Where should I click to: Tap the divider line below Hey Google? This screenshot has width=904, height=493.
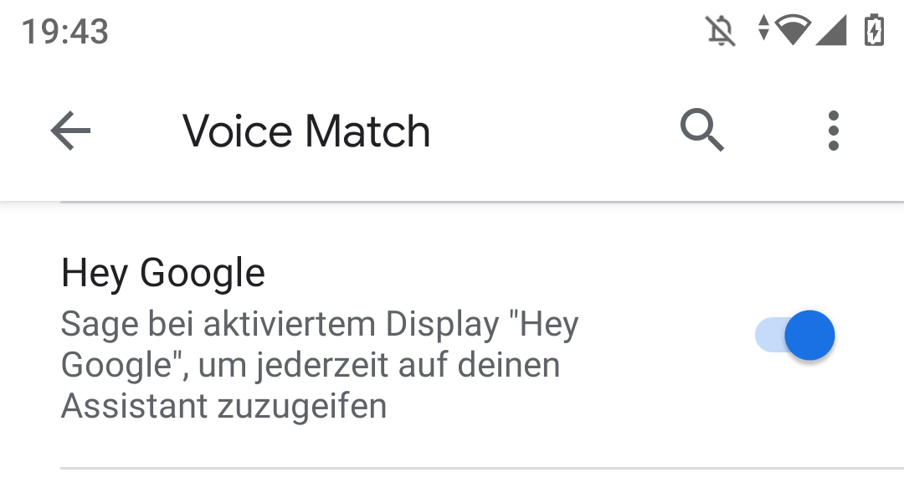point(482,468)
